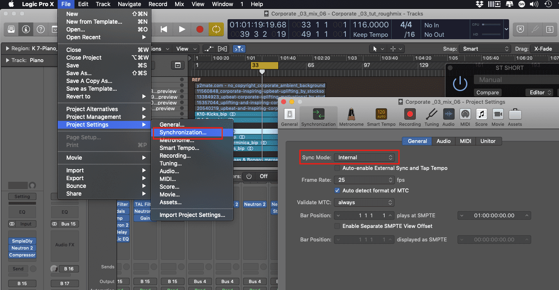The width and height of the screenshot is (559, 290).
Task: Click the playhead marker in the ruler
Action: (262, 72)
